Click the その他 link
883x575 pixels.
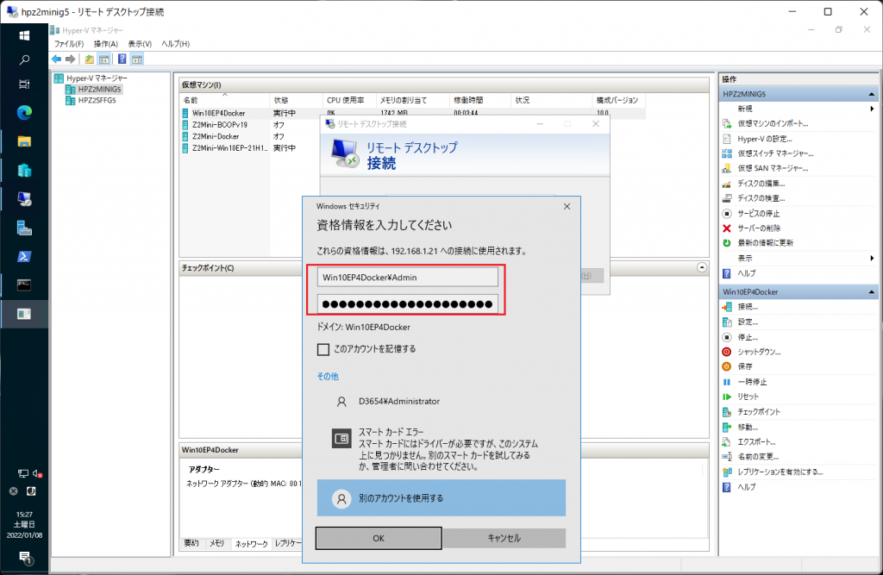click(328, 376)
